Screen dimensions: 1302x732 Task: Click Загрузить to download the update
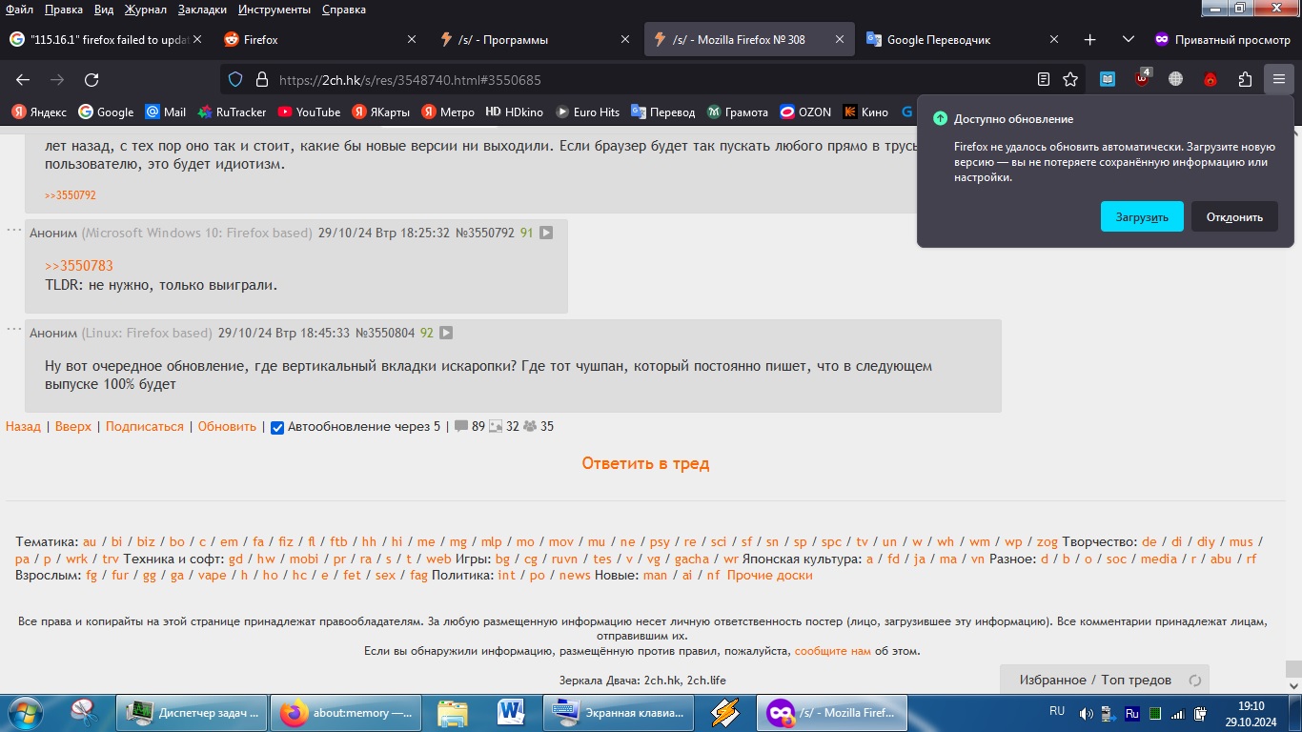click(1142, 216)
